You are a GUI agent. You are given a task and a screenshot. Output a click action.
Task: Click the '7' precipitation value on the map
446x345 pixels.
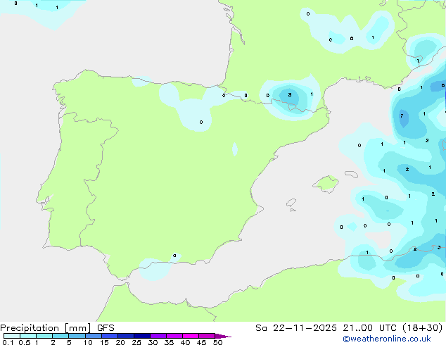pos(402,116)
